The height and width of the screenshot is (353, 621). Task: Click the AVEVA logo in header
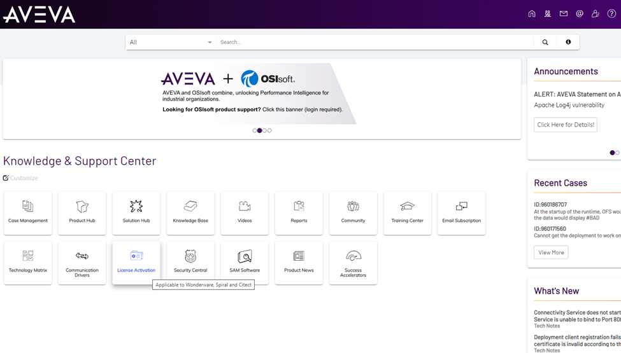point(39,15)
